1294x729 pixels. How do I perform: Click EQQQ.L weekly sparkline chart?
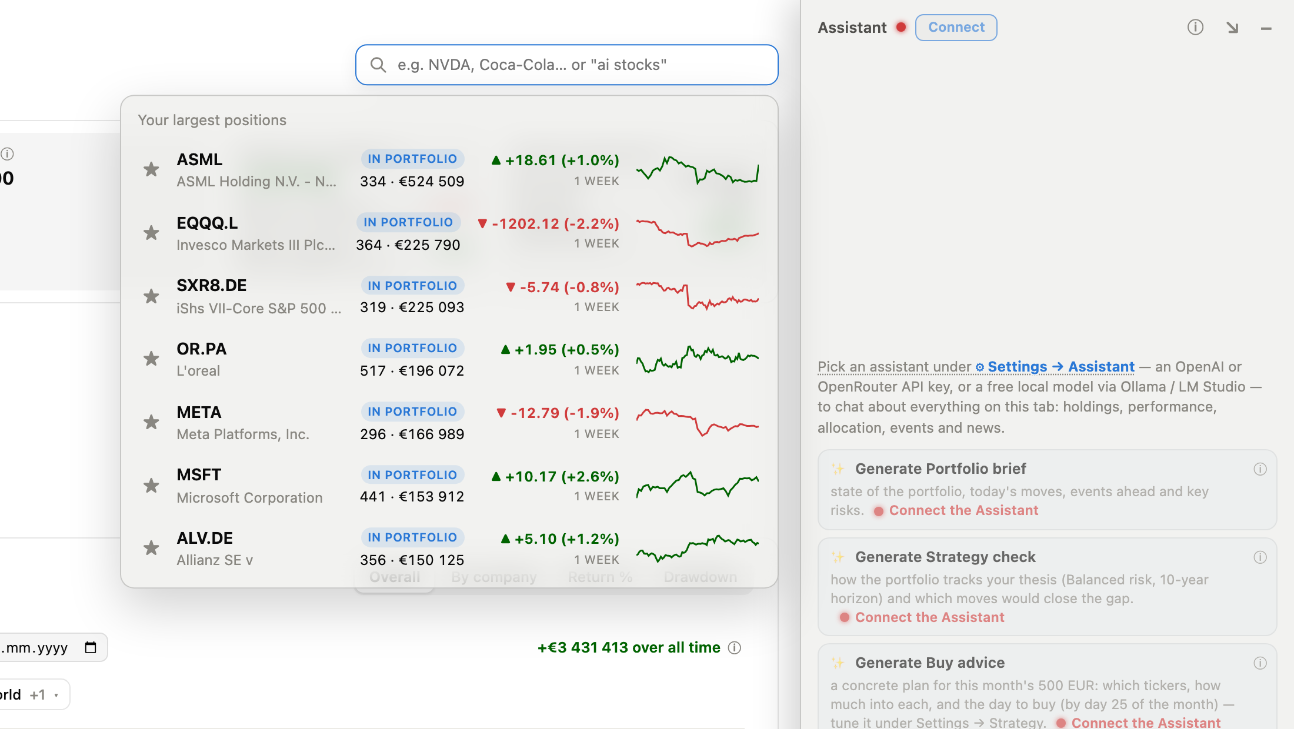(698, 233)
